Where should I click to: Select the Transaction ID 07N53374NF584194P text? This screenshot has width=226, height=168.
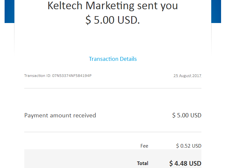click(58, 76)
